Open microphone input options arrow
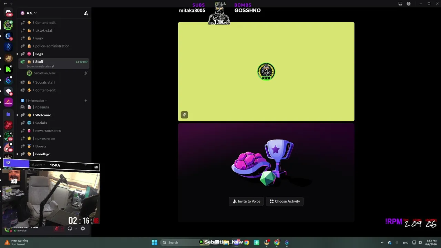 pyautogui.click(x=62, y=228)
